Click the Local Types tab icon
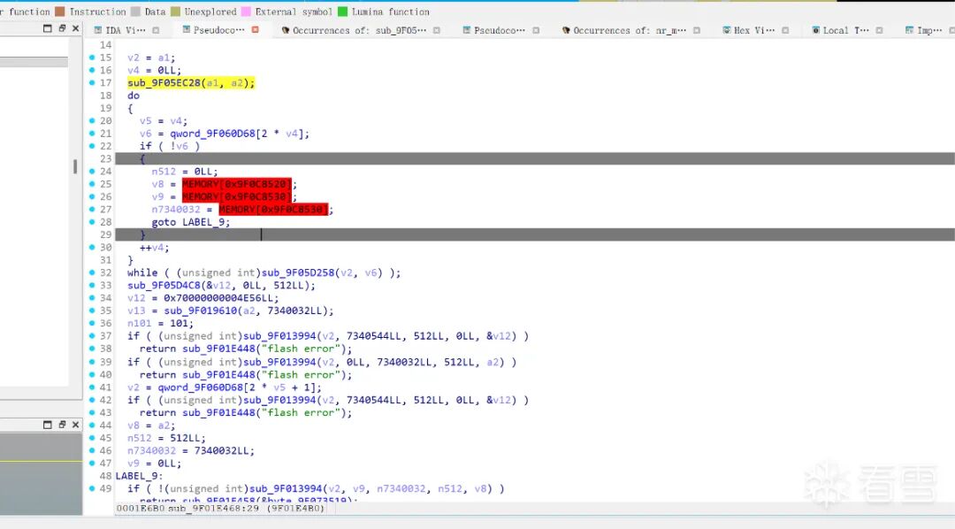This screenshot has height=529, width=955. [x=815, y=30]
